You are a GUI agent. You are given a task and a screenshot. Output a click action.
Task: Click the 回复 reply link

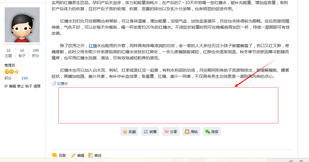[x=62, y=155]
